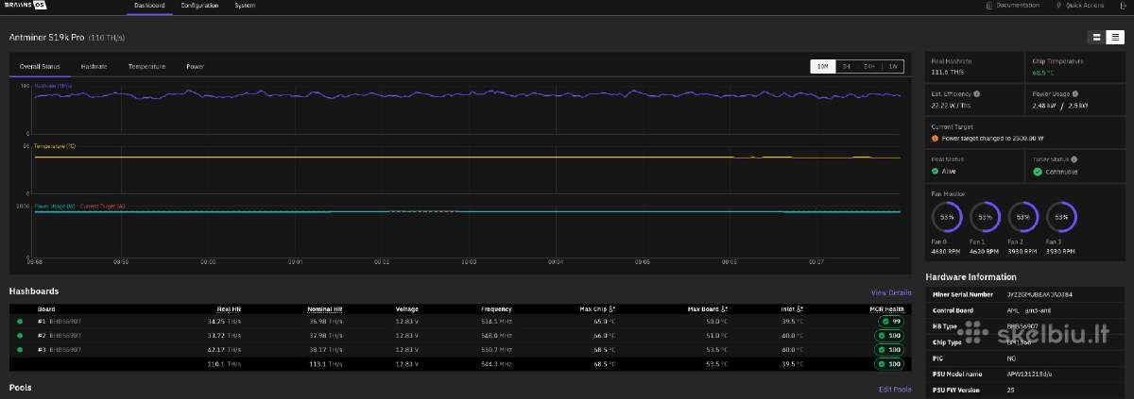Viewport: 1134px width, 399px height.
Task: Click info icon next to Est. Efficiency
Action: pos(976,94)
